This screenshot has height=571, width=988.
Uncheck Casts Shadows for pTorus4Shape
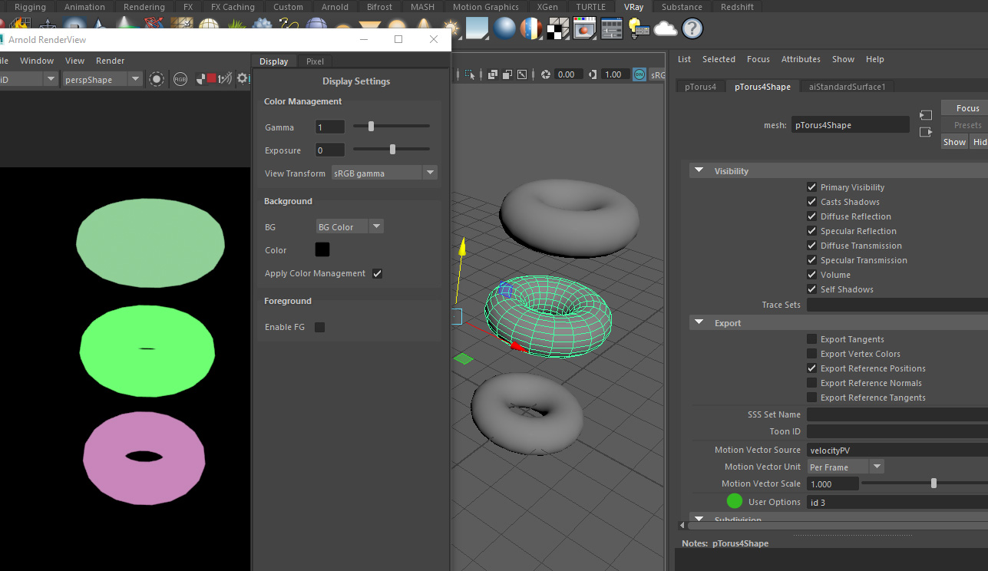coord(811,201)
